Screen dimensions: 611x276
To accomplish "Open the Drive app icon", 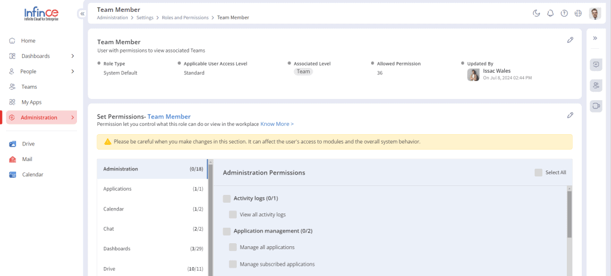I will [13, 144].
